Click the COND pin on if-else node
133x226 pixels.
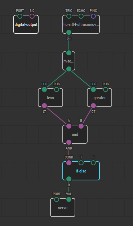pos(69,163)
